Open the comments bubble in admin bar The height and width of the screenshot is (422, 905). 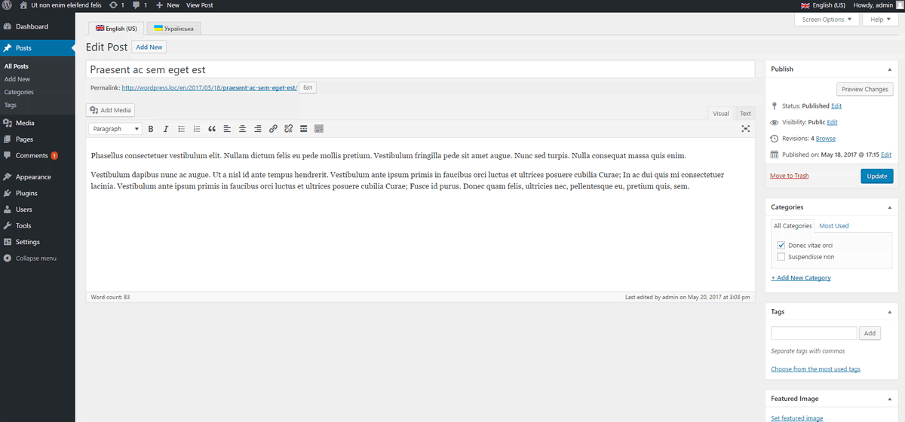point(140,5)
